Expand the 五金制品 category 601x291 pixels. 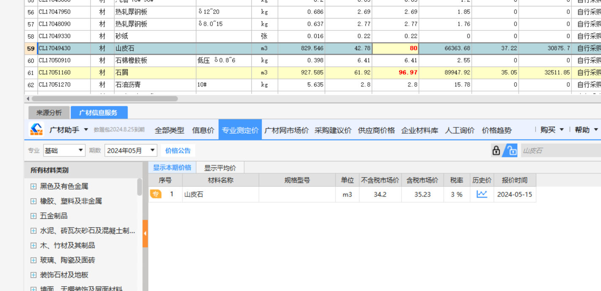33,216
